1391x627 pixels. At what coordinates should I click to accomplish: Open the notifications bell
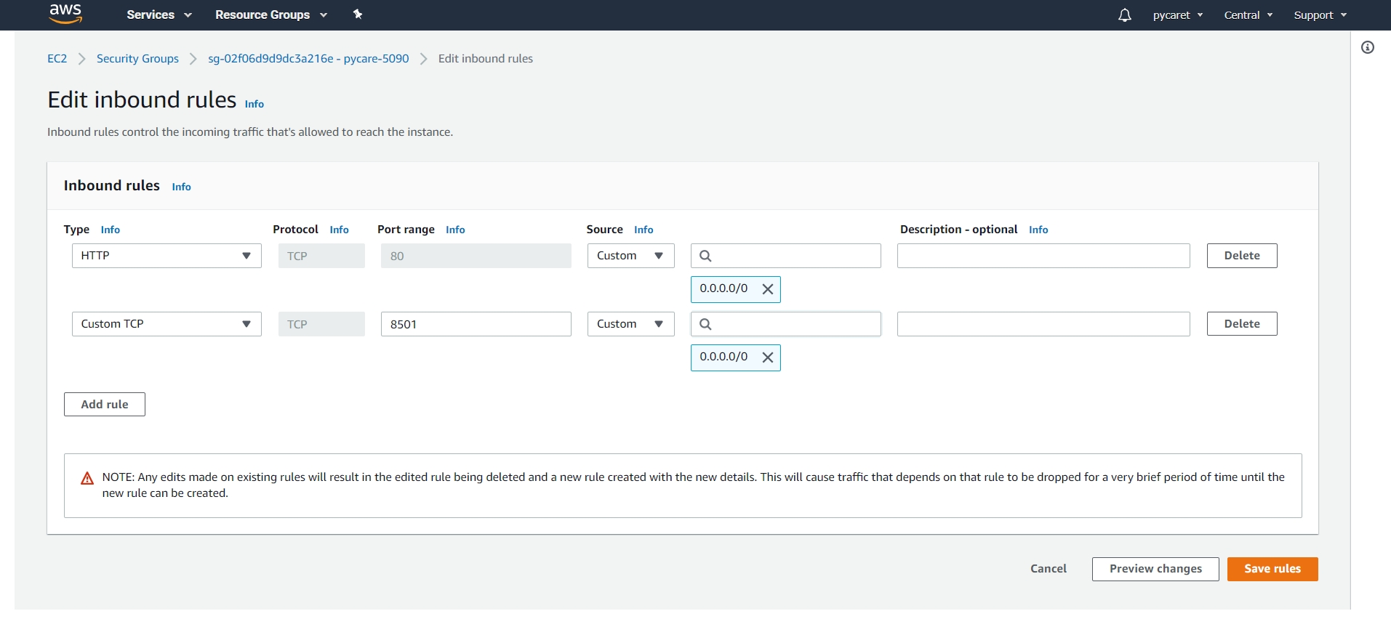(1124, 15)
